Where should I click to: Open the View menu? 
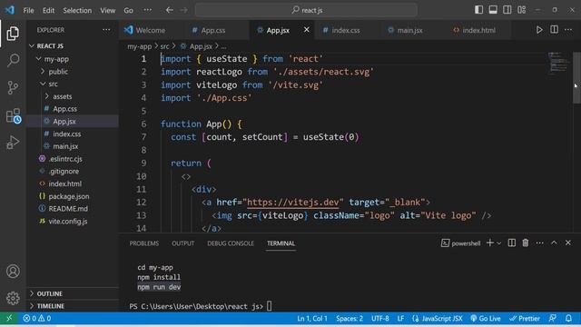[x=107, y=10]
